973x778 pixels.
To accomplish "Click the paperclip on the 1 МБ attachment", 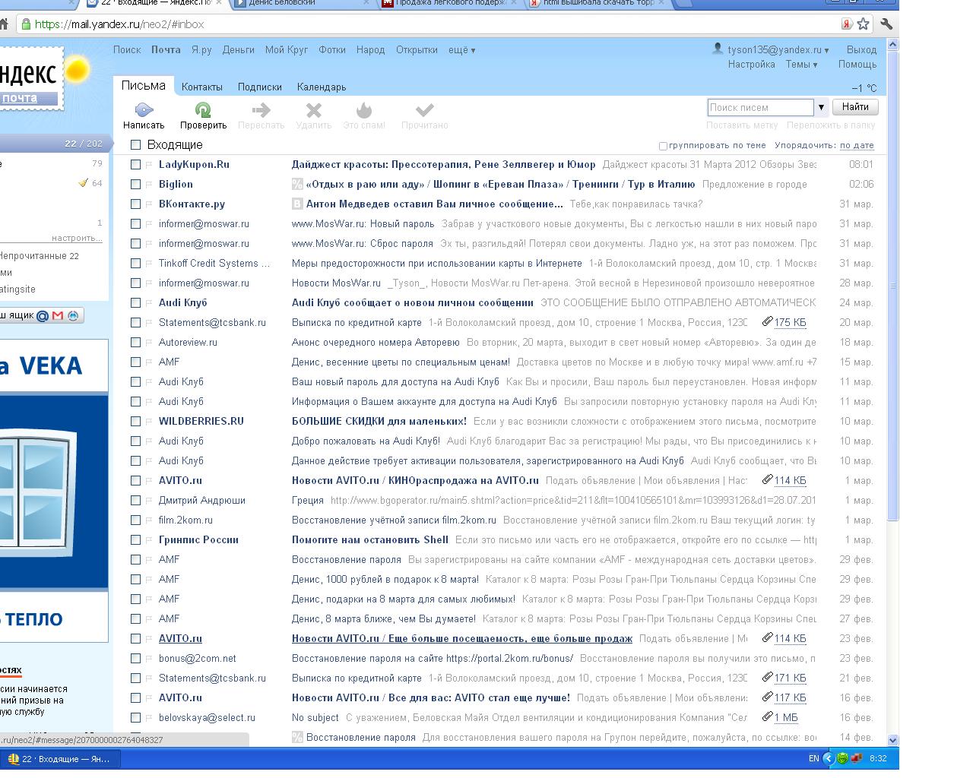I will click(768, 717).
